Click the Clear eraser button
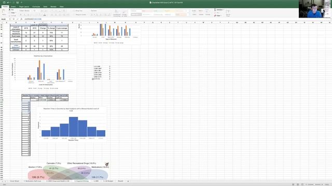This screenshot has height=186, width=332. click(218, 16)
